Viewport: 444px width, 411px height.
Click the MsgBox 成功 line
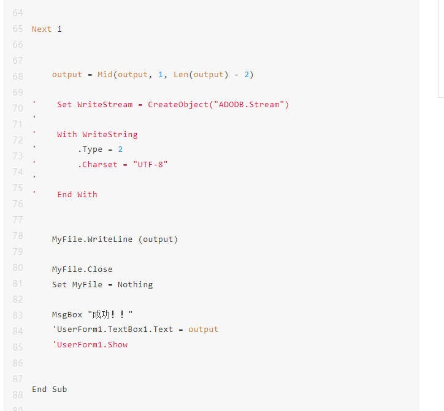tap(93, 315)
